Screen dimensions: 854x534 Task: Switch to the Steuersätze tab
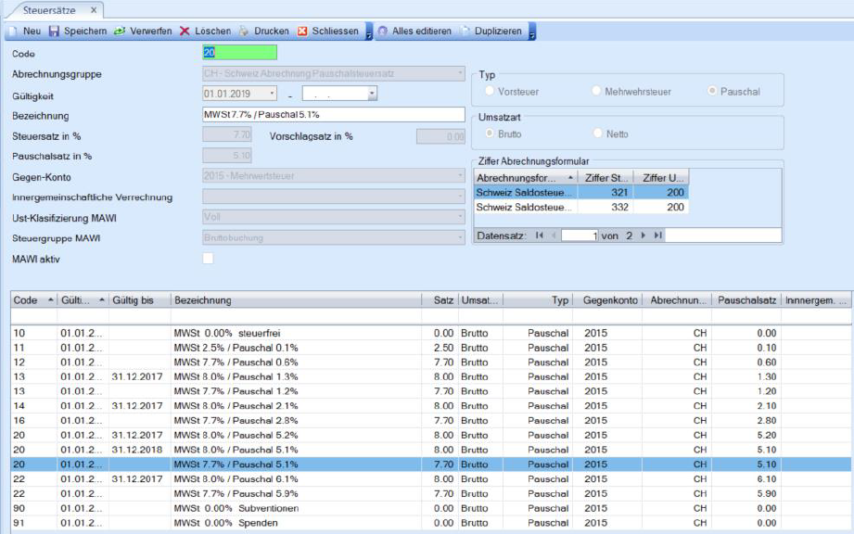pos(48,9)
